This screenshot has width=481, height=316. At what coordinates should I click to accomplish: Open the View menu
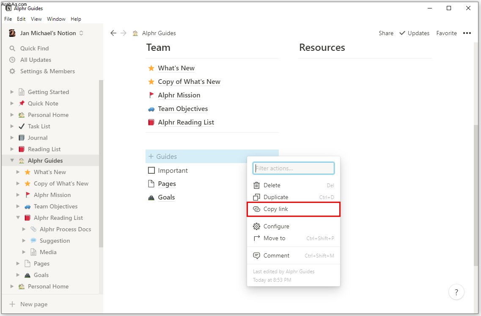pos(36,19)
